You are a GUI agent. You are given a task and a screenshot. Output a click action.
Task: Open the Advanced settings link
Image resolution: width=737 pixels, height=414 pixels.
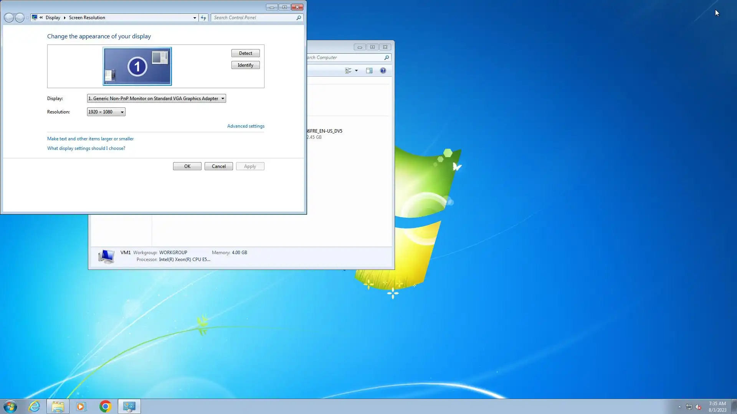point(246,126)
